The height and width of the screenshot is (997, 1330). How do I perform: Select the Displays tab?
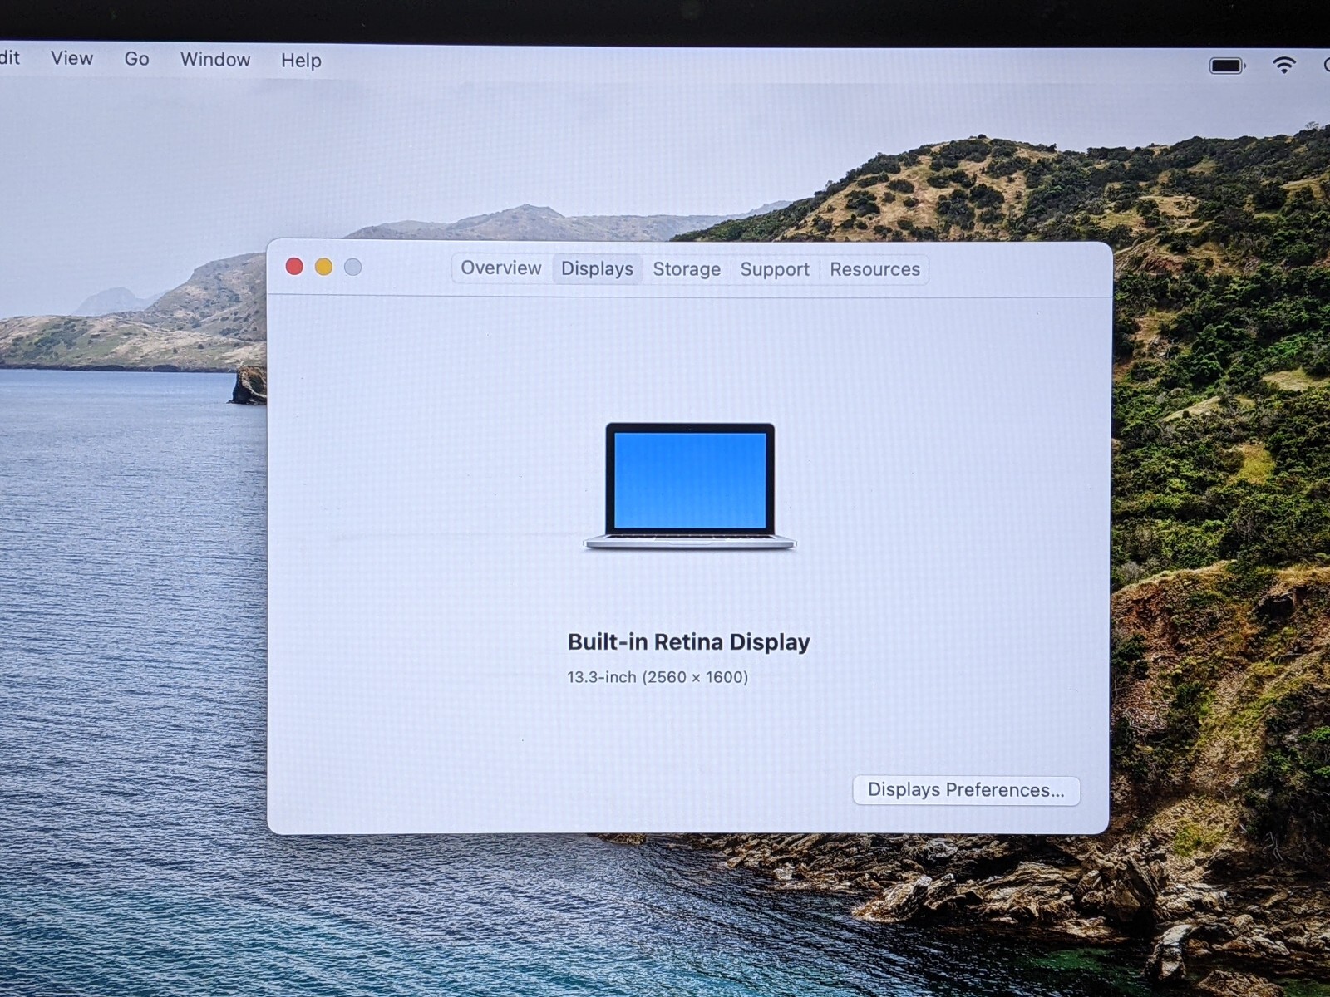(597, 269)
